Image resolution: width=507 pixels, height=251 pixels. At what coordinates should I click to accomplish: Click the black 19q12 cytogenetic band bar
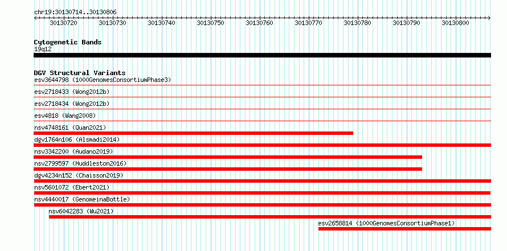click(x=262, y=55)
